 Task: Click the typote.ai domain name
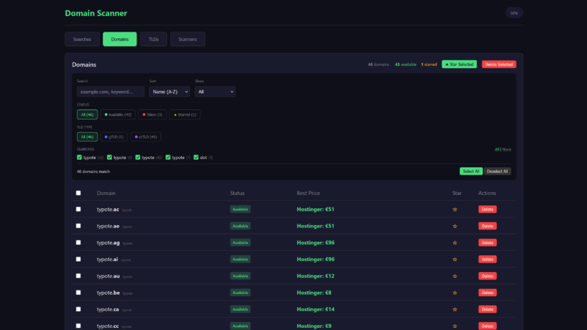tap(107, 260)
